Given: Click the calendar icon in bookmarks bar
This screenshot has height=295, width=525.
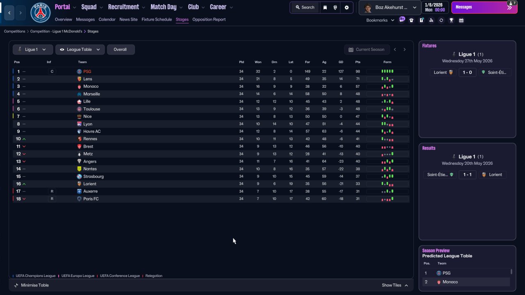Looking at the screenshot, I should [461, 20].
